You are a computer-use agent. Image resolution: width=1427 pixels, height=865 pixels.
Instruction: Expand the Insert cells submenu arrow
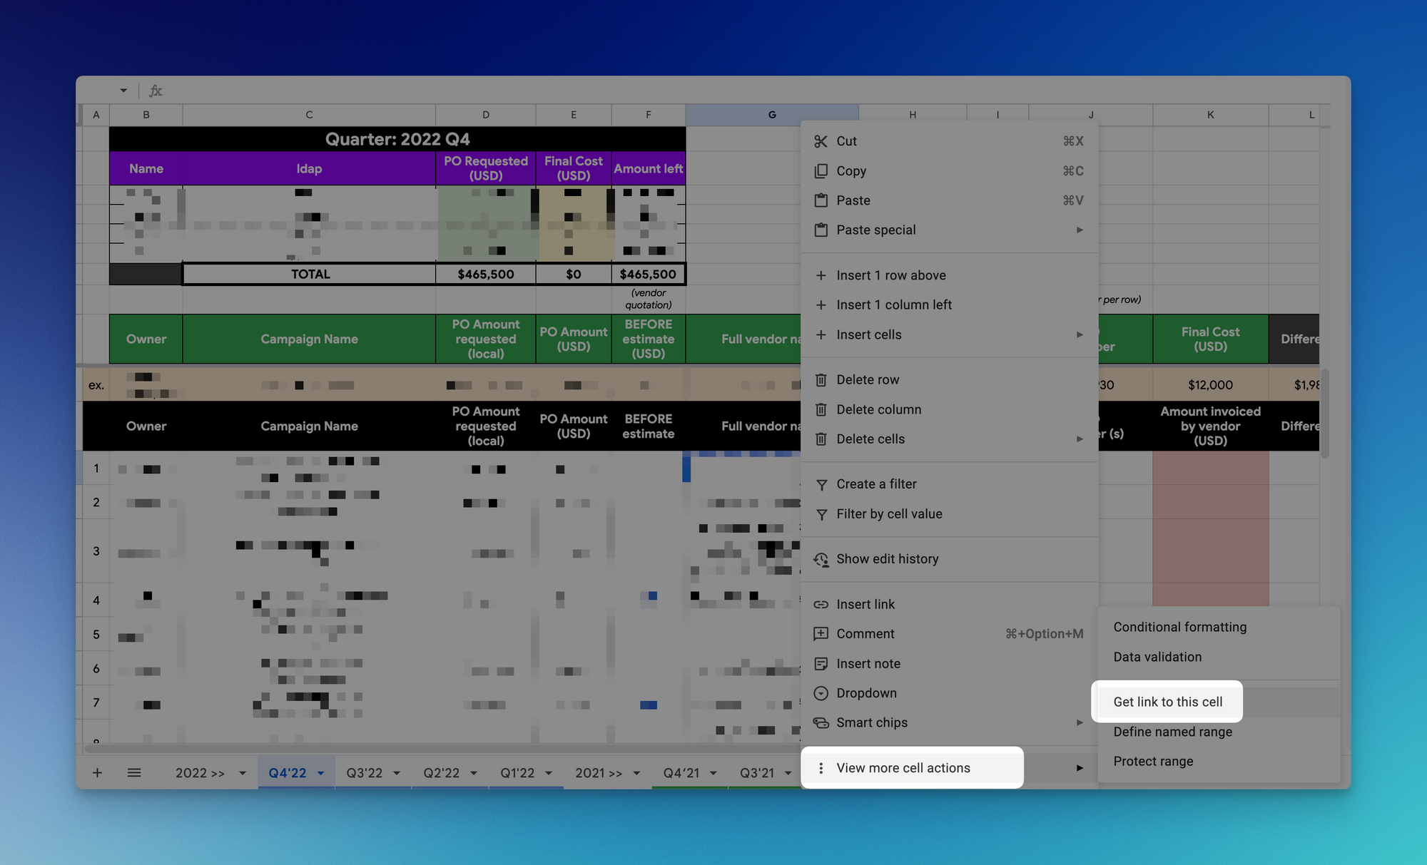tap(1080, 335)
